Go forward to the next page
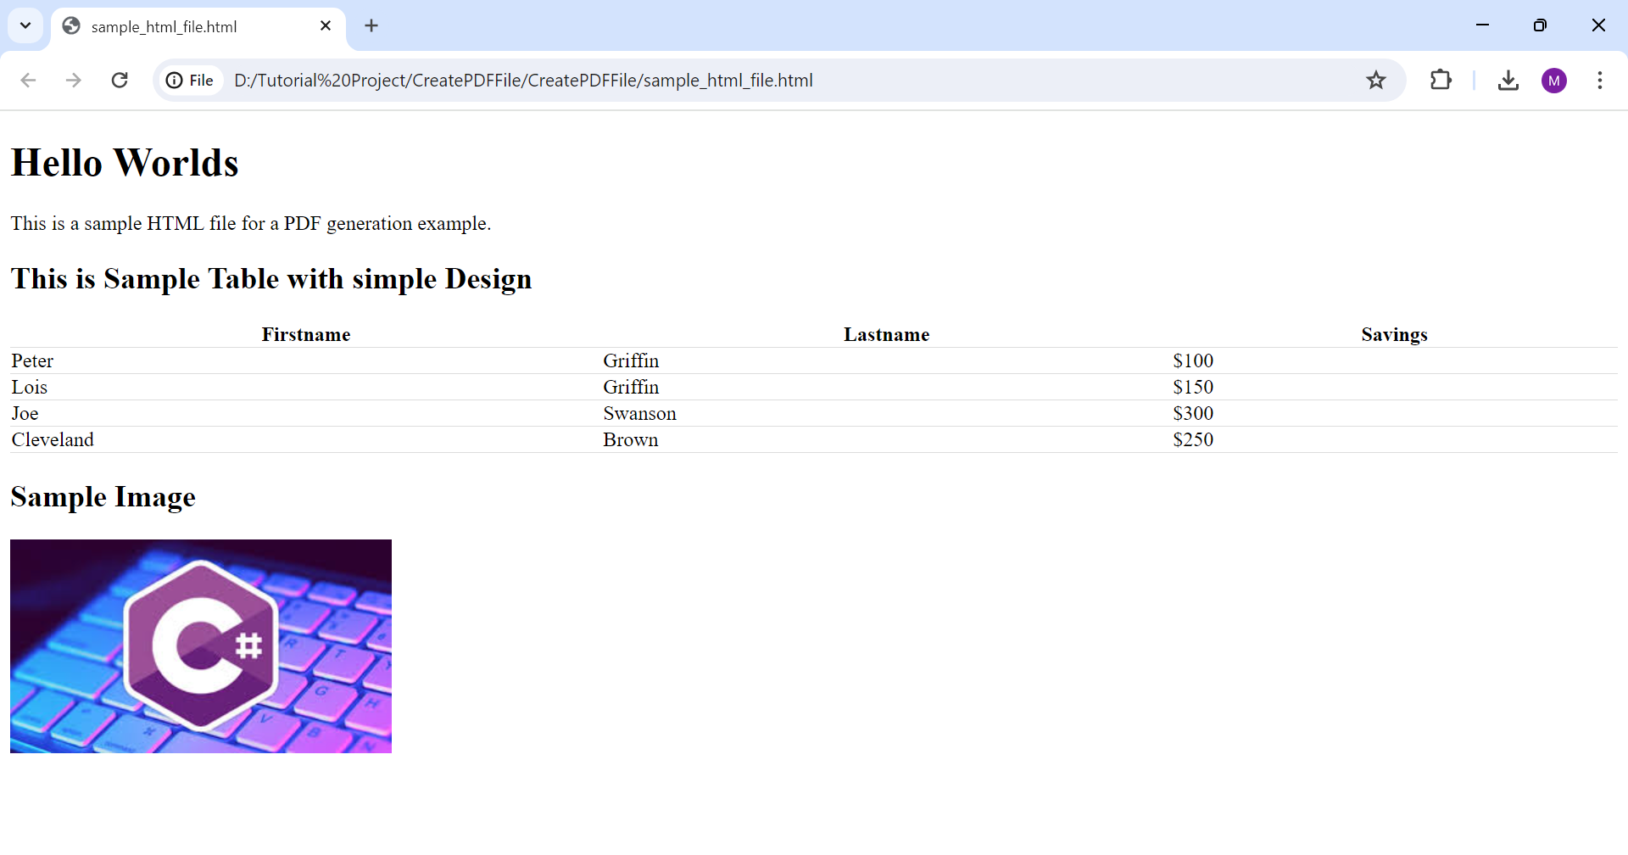Image resolution: width=1628 pixels, height=855 pixels. (74, 81)
